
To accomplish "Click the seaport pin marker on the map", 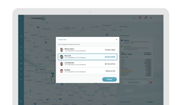I will [x=53, y=74].
